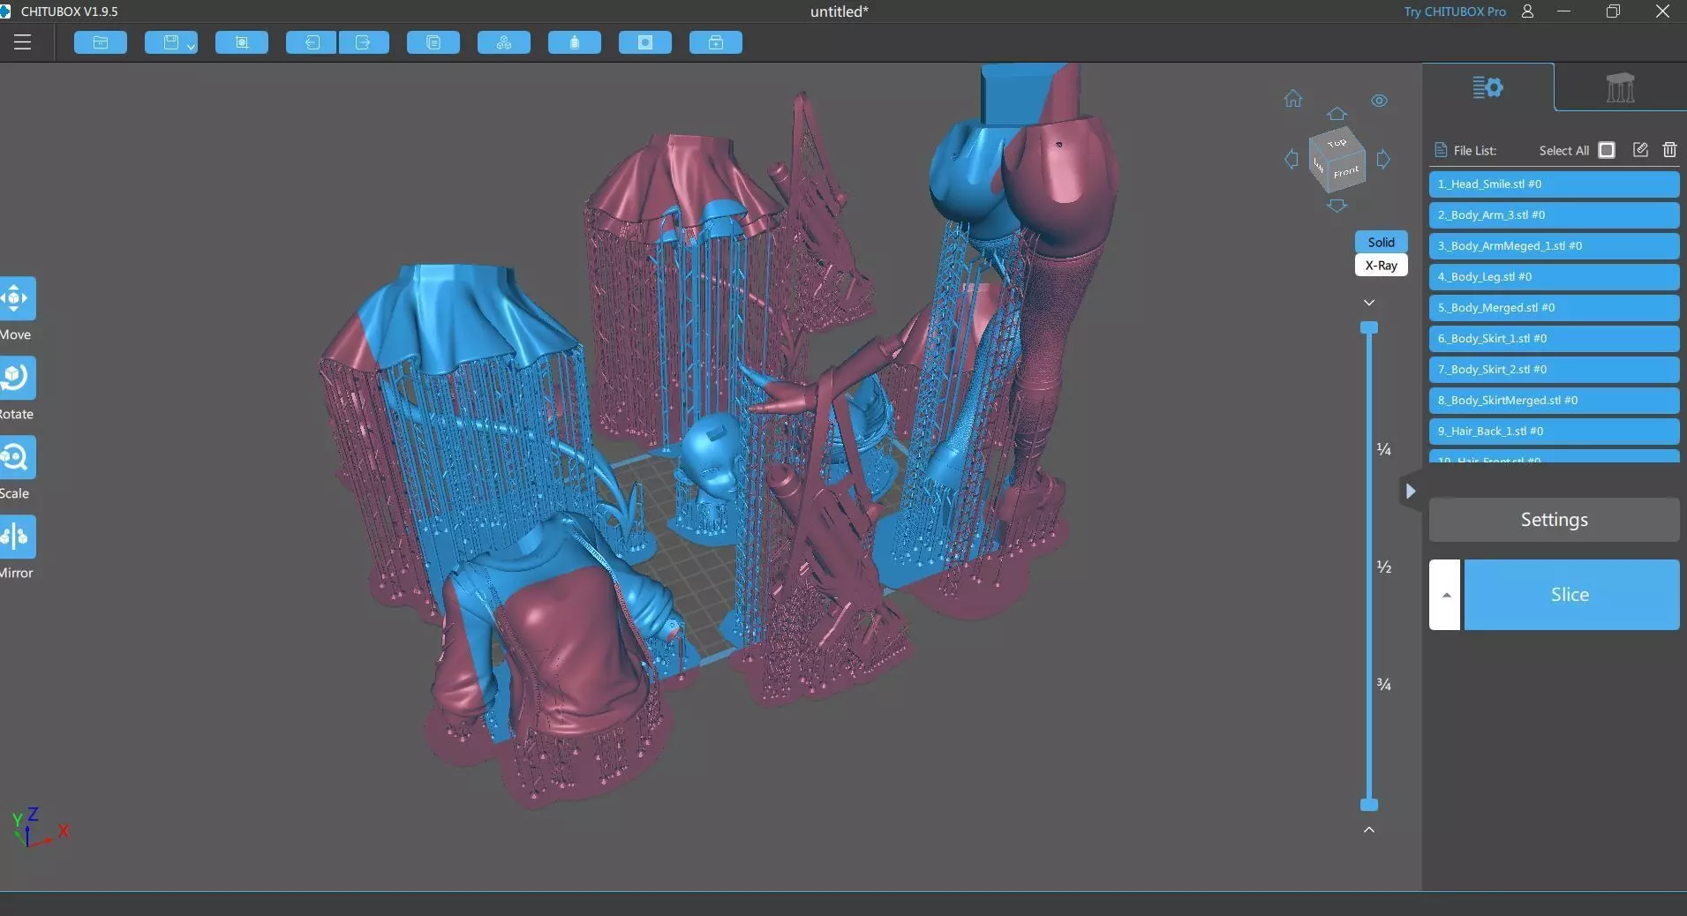Click the ½ mark on layer slider
Screen dimensions: 1687x916
click(x=1384, y=567)
